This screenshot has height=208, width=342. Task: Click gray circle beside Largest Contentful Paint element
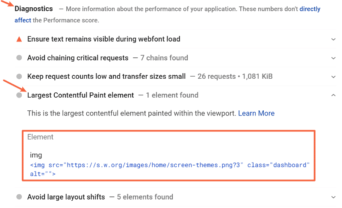(x=19, y=95)
